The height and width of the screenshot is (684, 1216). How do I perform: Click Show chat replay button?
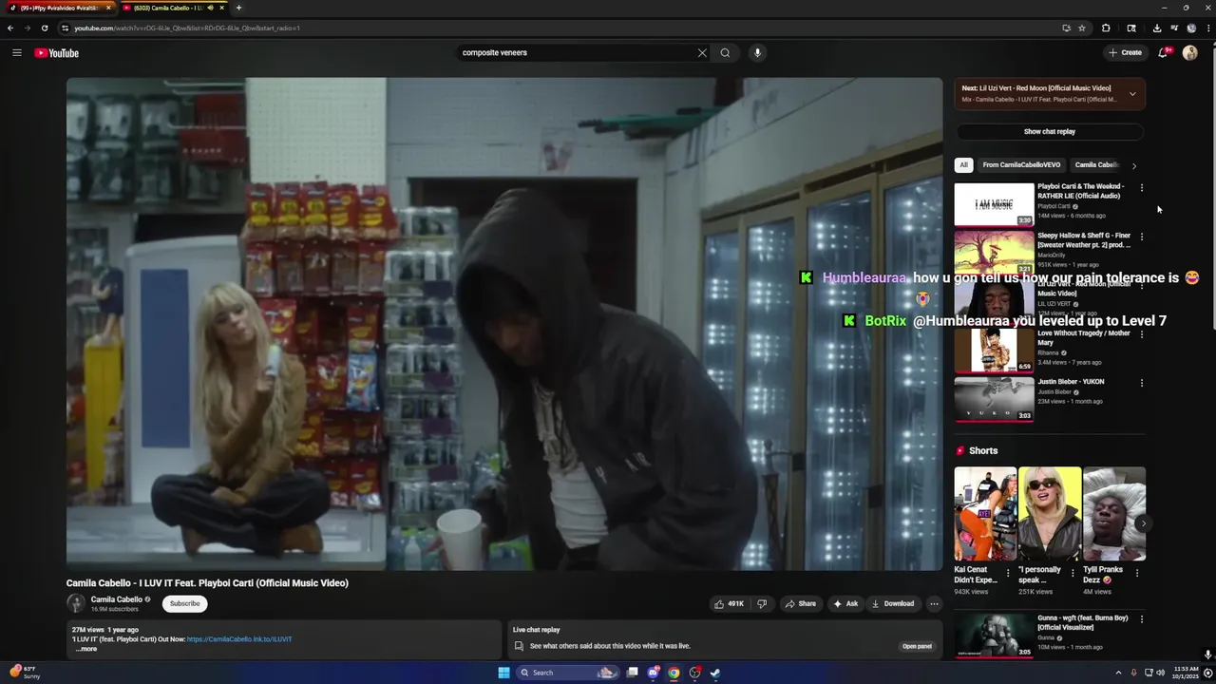[x=1050, y=132]
